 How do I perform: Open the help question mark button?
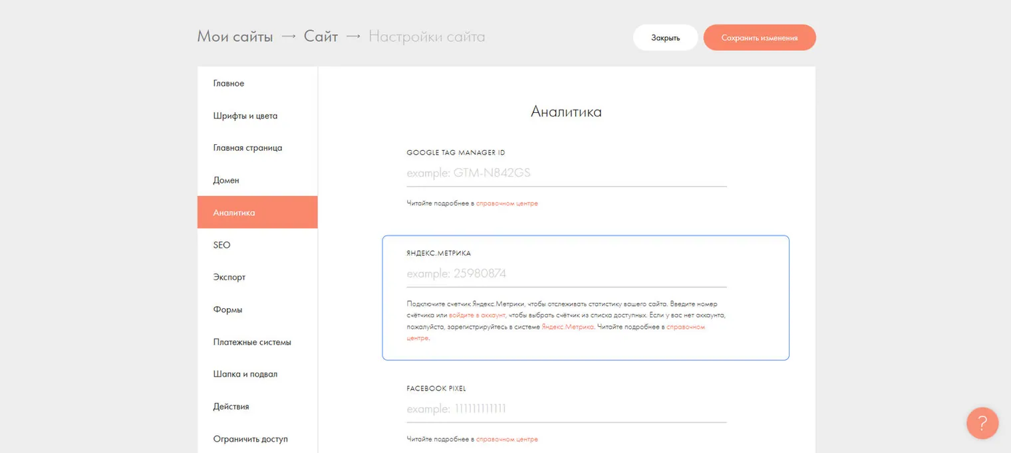click(982, 423)
